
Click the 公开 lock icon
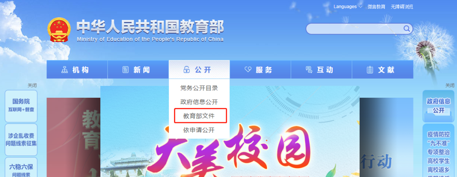pos(187,70)
